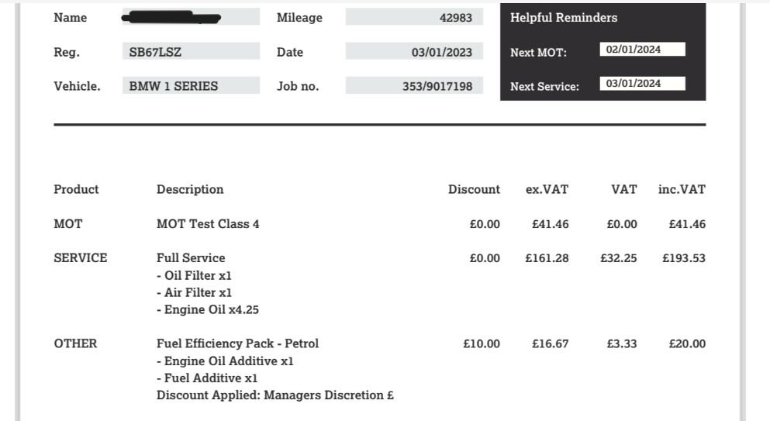Select the Fuel Efficiency Pack - Petrol item
770x421 pixels.
pyautogui.click(x=238, y=343)
